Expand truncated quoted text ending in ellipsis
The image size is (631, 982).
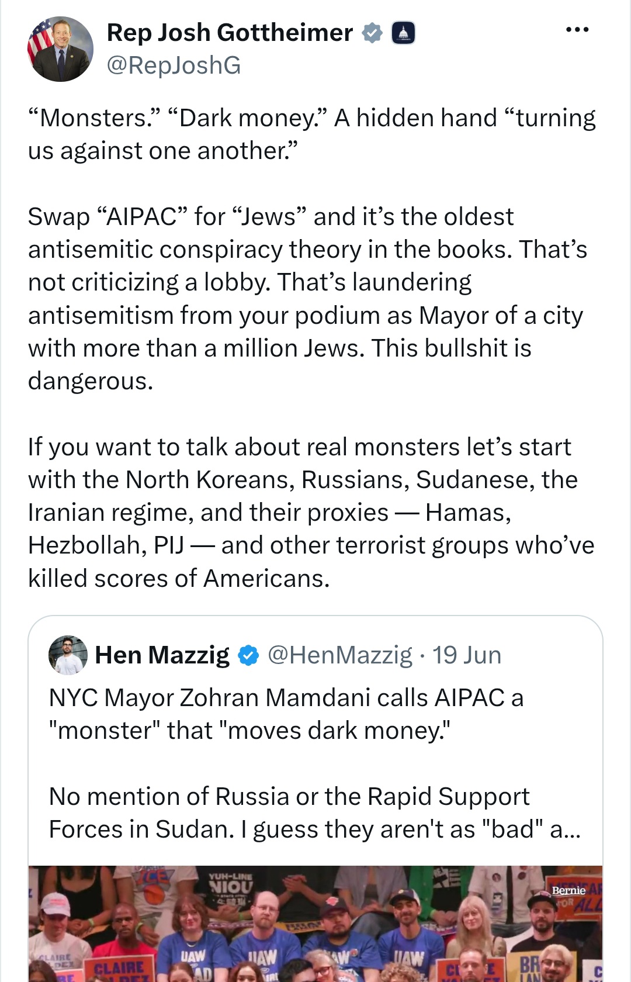pos(566,829)
